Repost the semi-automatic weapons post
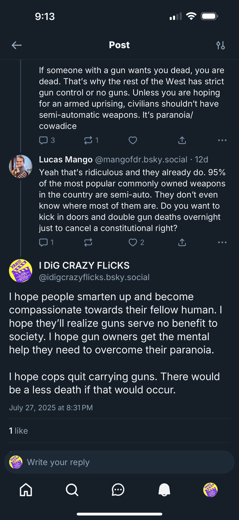The image size is (239, 520). [x=88, y=140]
